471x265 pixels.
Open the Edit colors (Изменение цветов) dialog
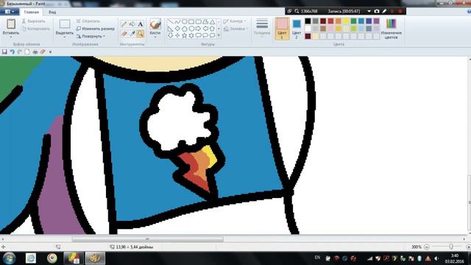click(391, 29)
